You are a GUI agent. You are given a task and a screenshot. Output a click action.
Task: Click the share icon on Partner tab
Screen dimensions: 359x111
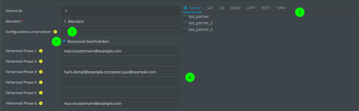click(x=186, y=8)
